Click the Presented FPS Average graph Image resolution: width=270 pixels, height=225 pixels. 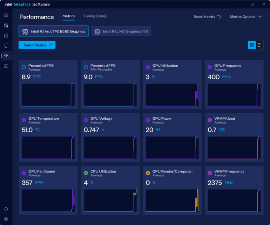48,95
